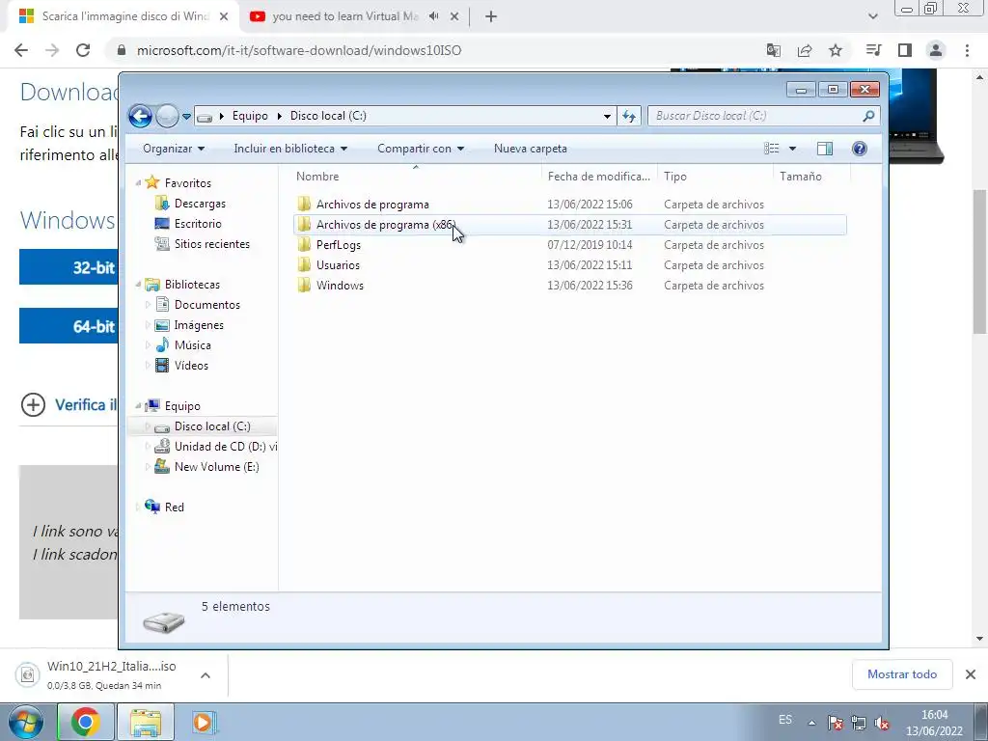Share this page via Chrome share icon
Viewport: 988px width, 741px height.
coord(805,50)
